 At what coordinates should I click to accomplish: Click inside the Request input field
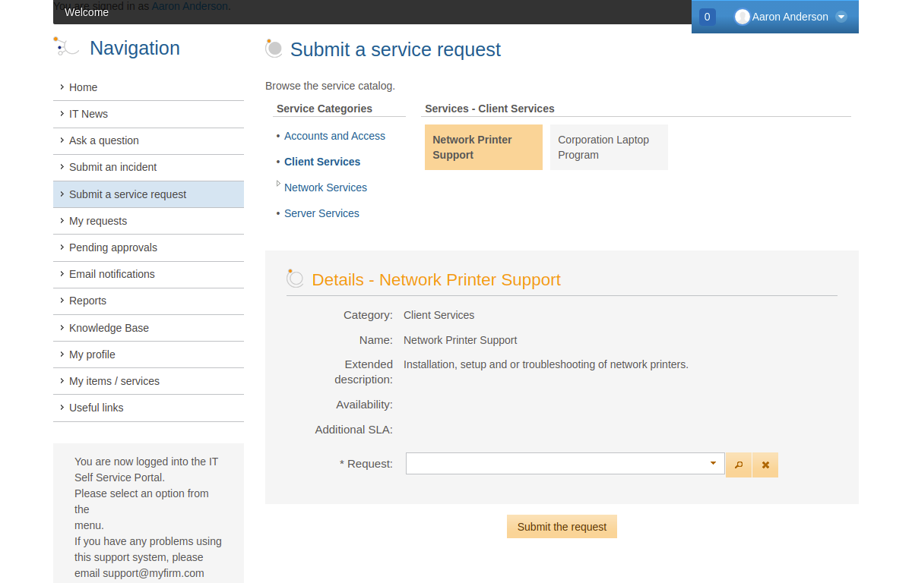[555, 463]
